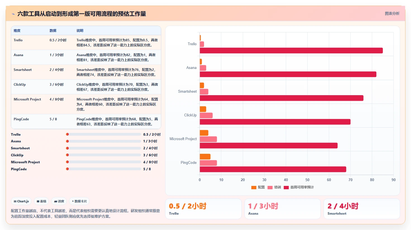Click Microsoft Project's orange 配置 chart bar
Screen dimensions: 411x230
(204, 133)
